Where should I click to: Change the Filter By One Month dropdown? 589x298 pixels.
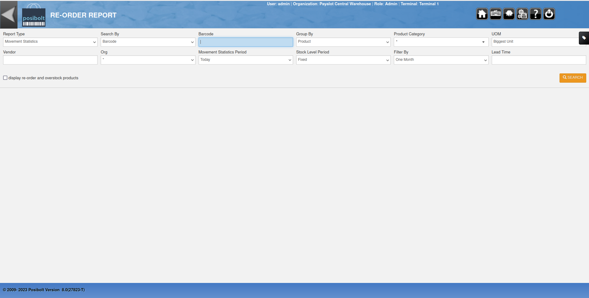click(x=441, y=60)
